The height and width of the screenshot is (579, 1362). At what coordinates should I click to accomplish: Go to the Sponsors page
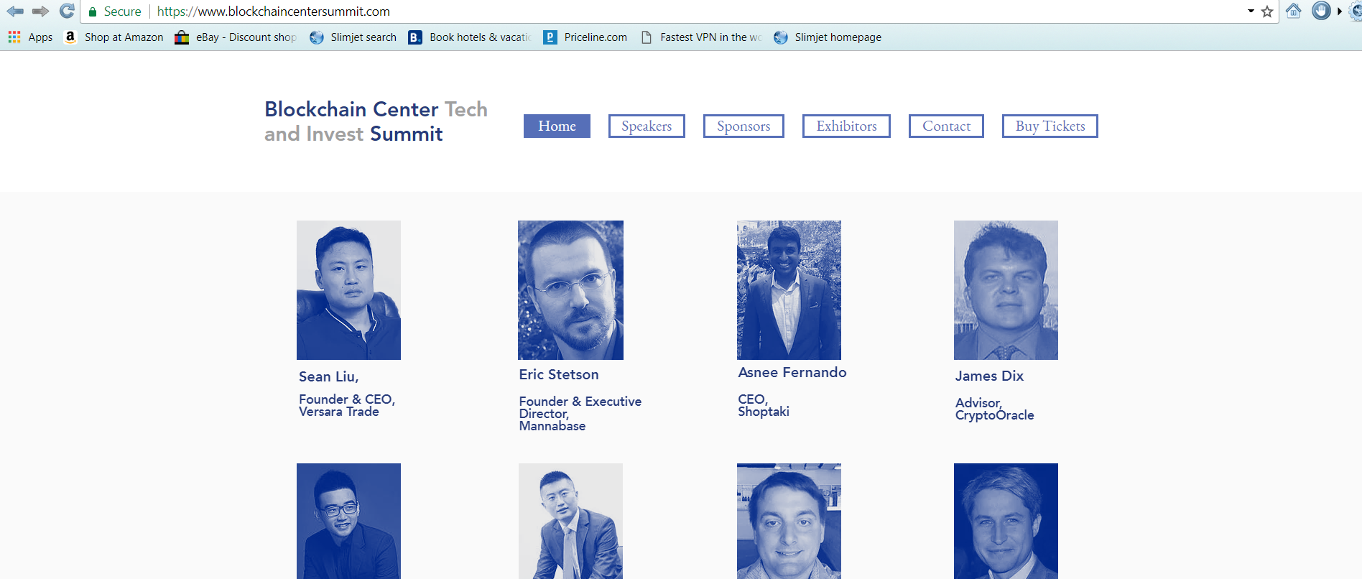click(743, 126)
